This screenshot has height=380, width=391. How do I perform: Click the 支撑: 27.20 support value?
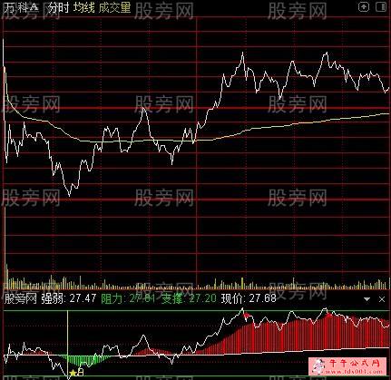pos(189,298)
